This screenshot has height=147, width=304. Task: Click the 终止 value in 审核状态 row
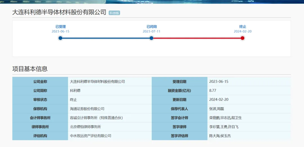(73, 100)
